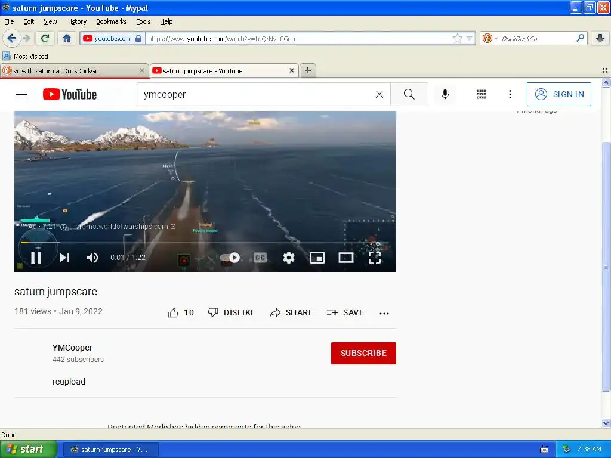This screenshot has width=611, height=458.
Task: Open the player settings gear
Action: point(289,258)
